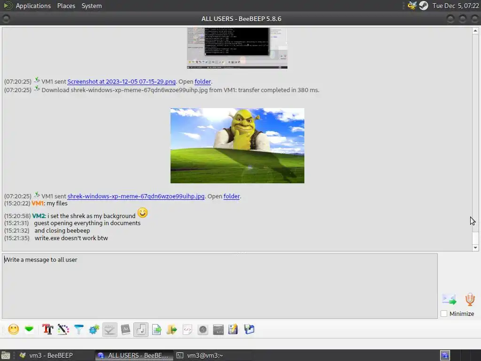Image resolution: width=481 pixels, height=361 pixels.
Task: Open the Places menu
Action: 66,6
